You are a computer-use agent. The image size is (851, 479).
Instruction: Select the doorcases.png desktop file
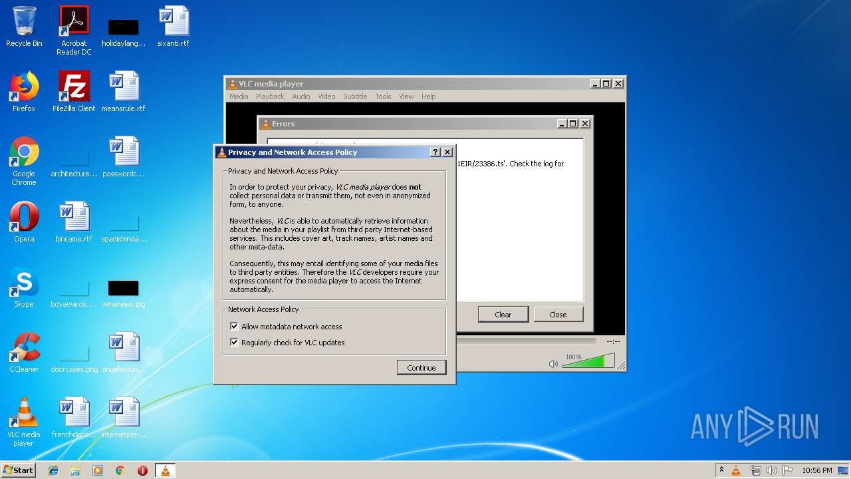click(74, 358)
